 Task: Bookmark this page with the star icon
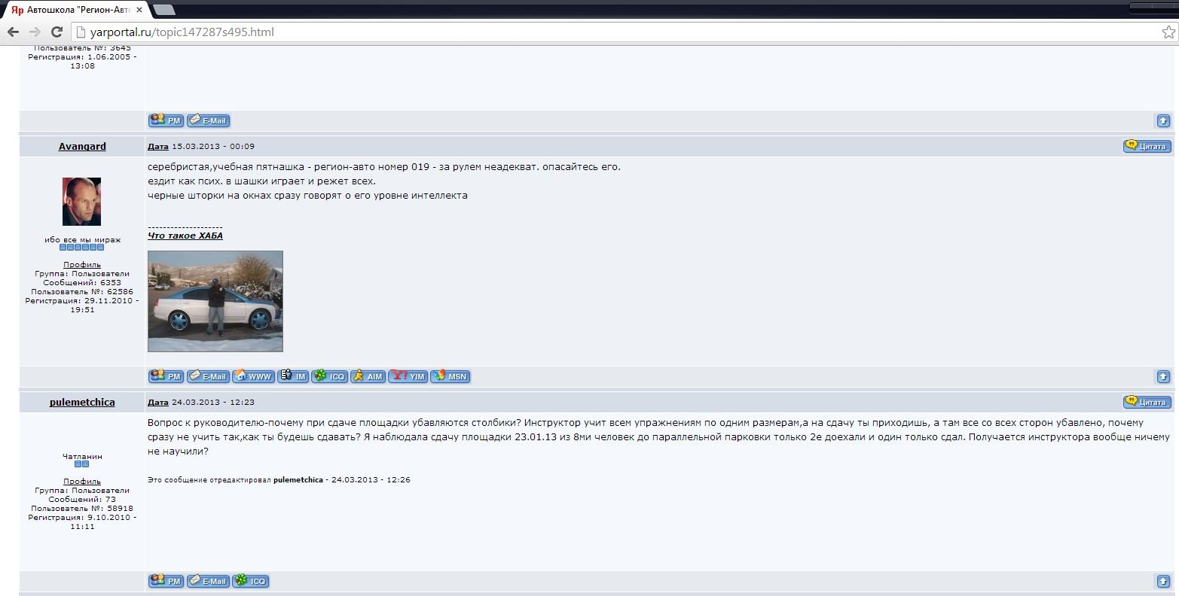(x=1168, y=32)
